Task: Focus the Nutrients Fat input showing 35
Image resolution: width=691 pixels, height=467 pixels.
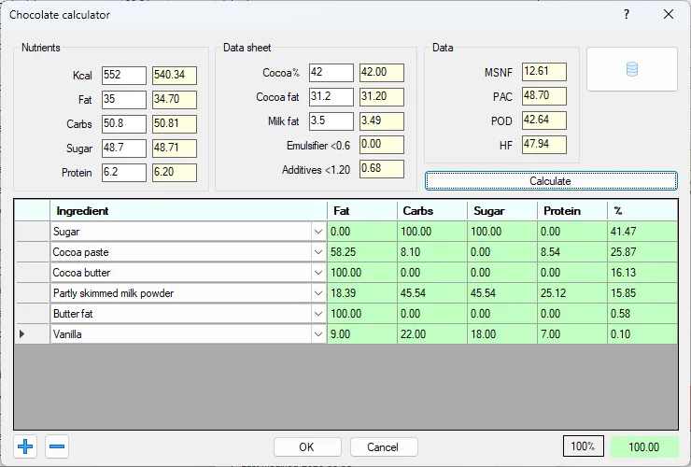Action: point(124,100)
